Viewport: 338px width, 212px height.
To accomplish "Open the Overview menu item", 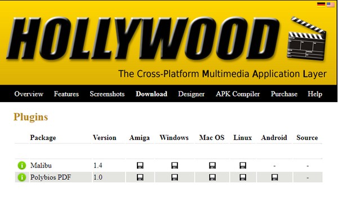I will (29, 94).
